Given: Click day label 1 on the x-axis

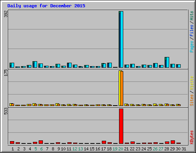Looking at the screenshot, I should [13, 149].
